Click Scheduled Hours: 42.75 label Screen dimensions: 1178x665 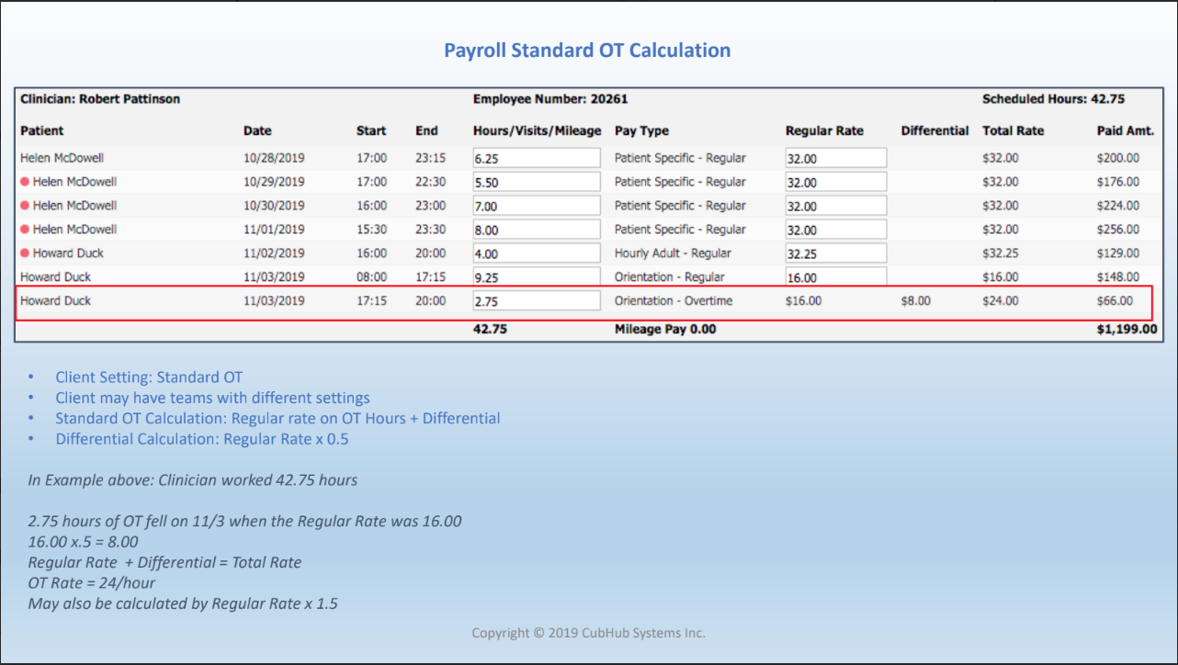tap(1054, 99)
